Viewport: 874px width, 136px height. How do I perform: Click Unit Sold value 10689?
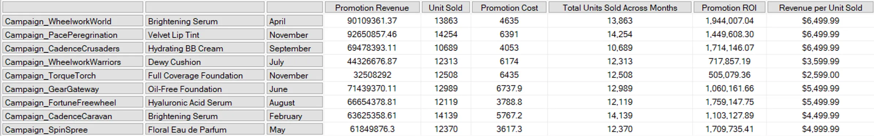coord(446,48)
